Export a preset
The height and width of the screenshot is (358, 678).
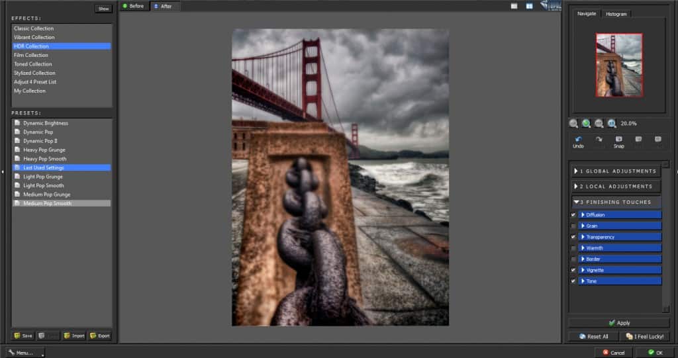click(100, 336)
